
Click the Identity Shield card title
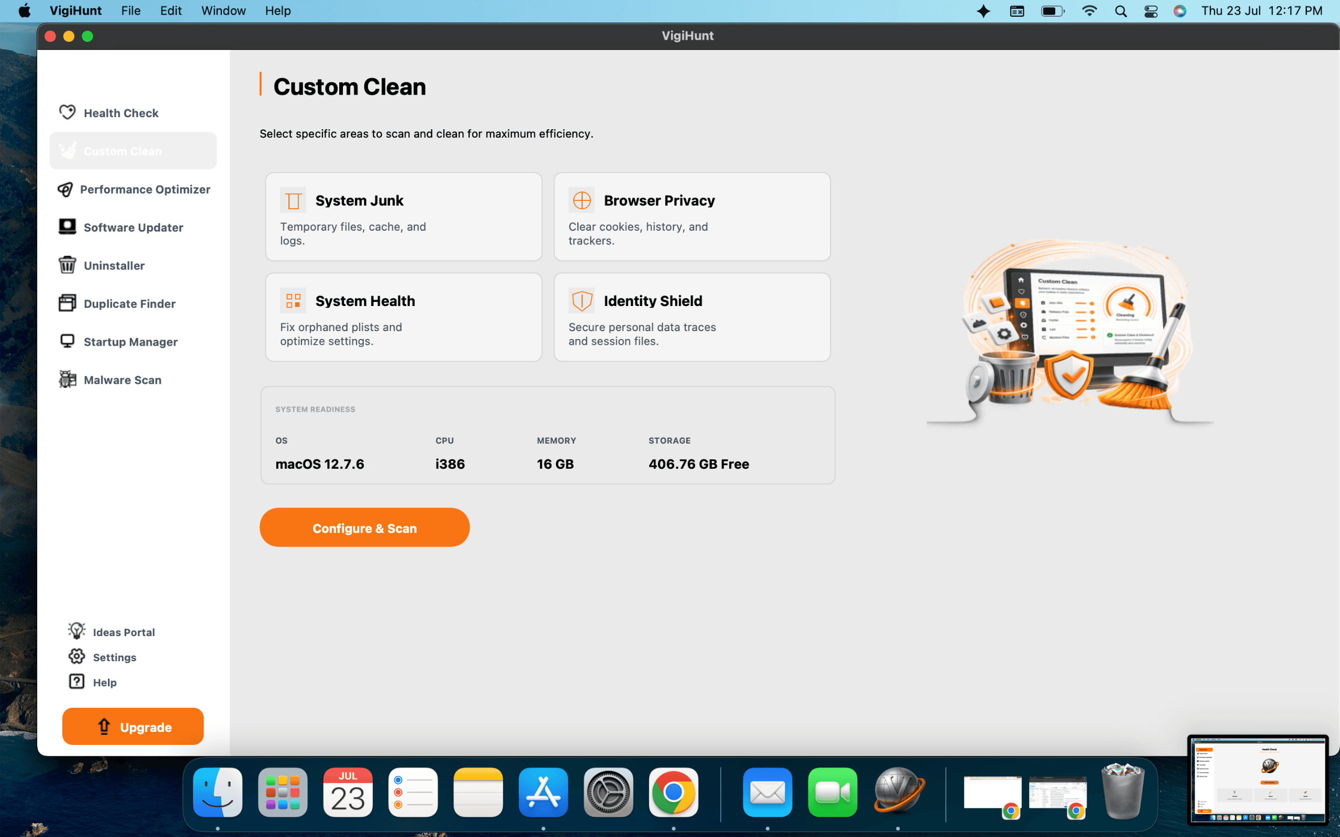(x=653, y=301)
